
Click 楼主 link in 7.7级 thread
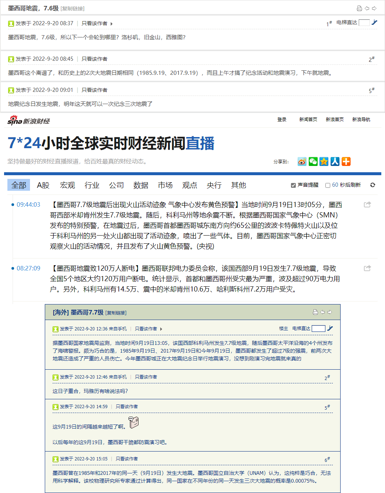click(x=284, y=329)
